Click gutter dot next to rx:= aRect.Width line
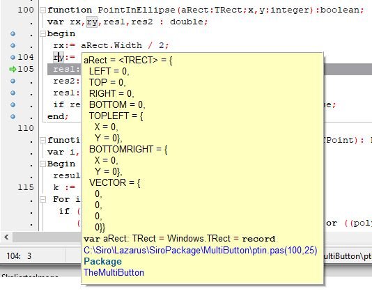 tap(13, 45)
